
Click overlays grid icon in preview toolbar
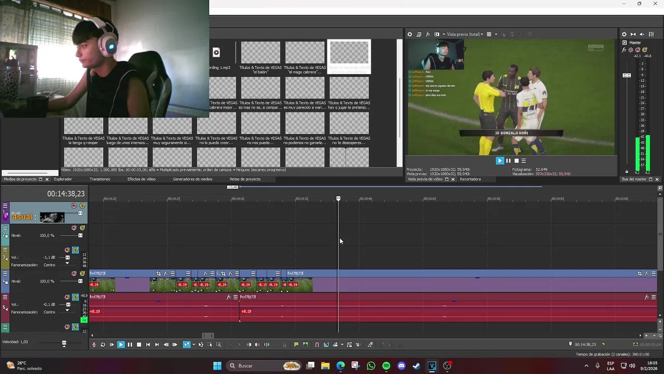point(489,34)
